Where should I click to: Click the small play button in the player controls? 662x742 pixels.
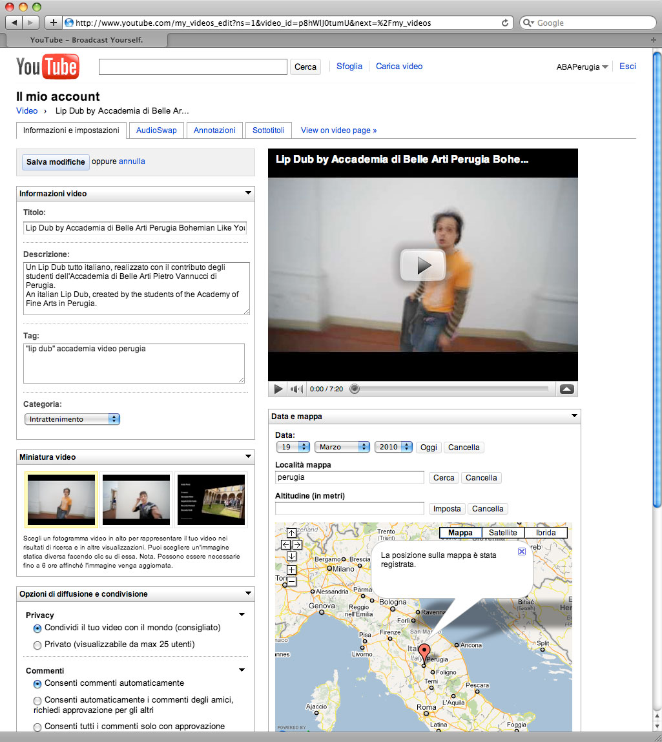coord(278,389)
